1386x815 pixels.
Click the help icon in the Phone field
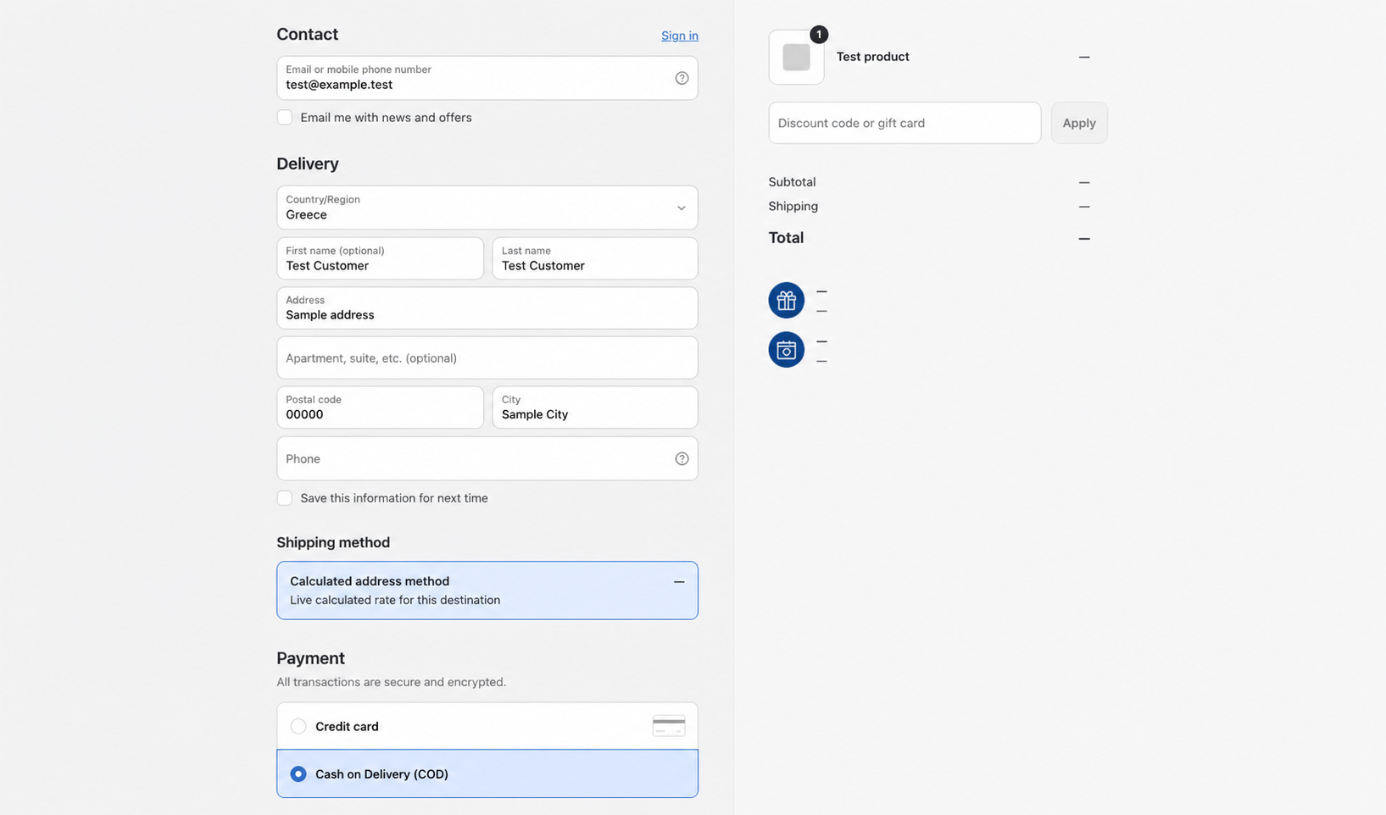tap(682, 458)
